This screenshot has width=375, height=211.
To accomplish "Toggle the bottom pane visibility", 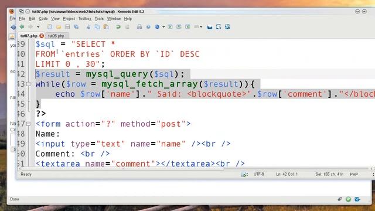I will pos(179,27).
